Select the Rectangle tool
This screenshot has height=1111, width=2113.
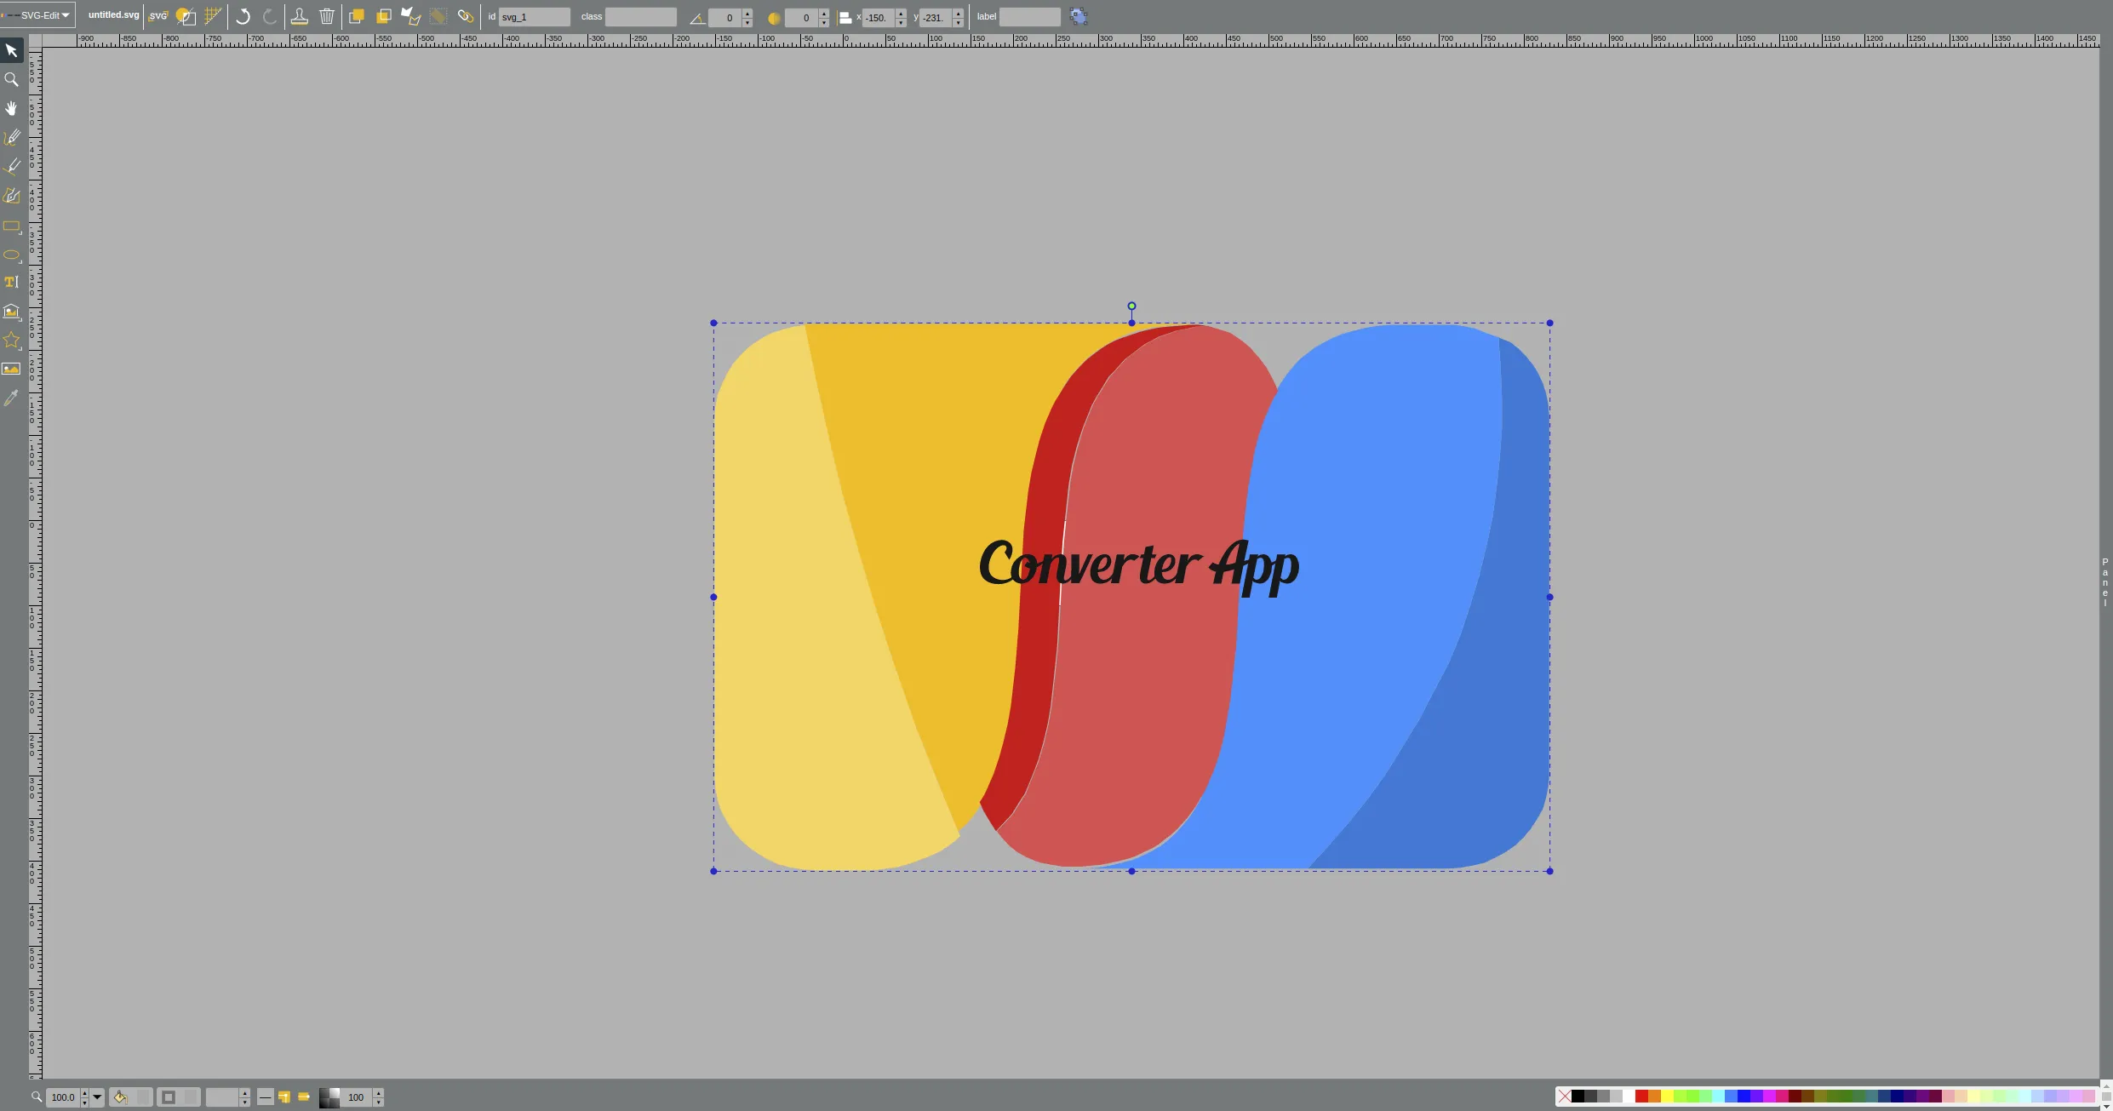[x=11, y=226]
